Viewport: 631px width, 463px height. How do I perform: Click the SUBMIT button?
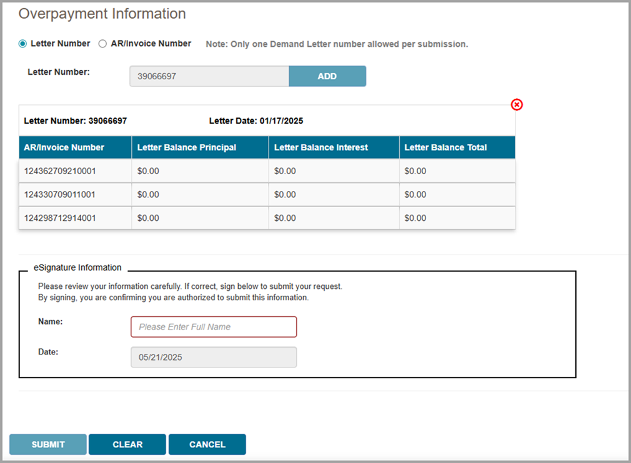point(47,444)
